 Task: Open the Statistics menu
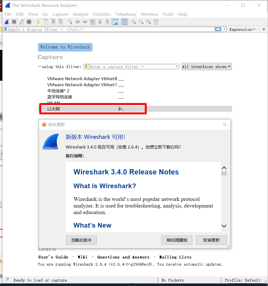102,14
